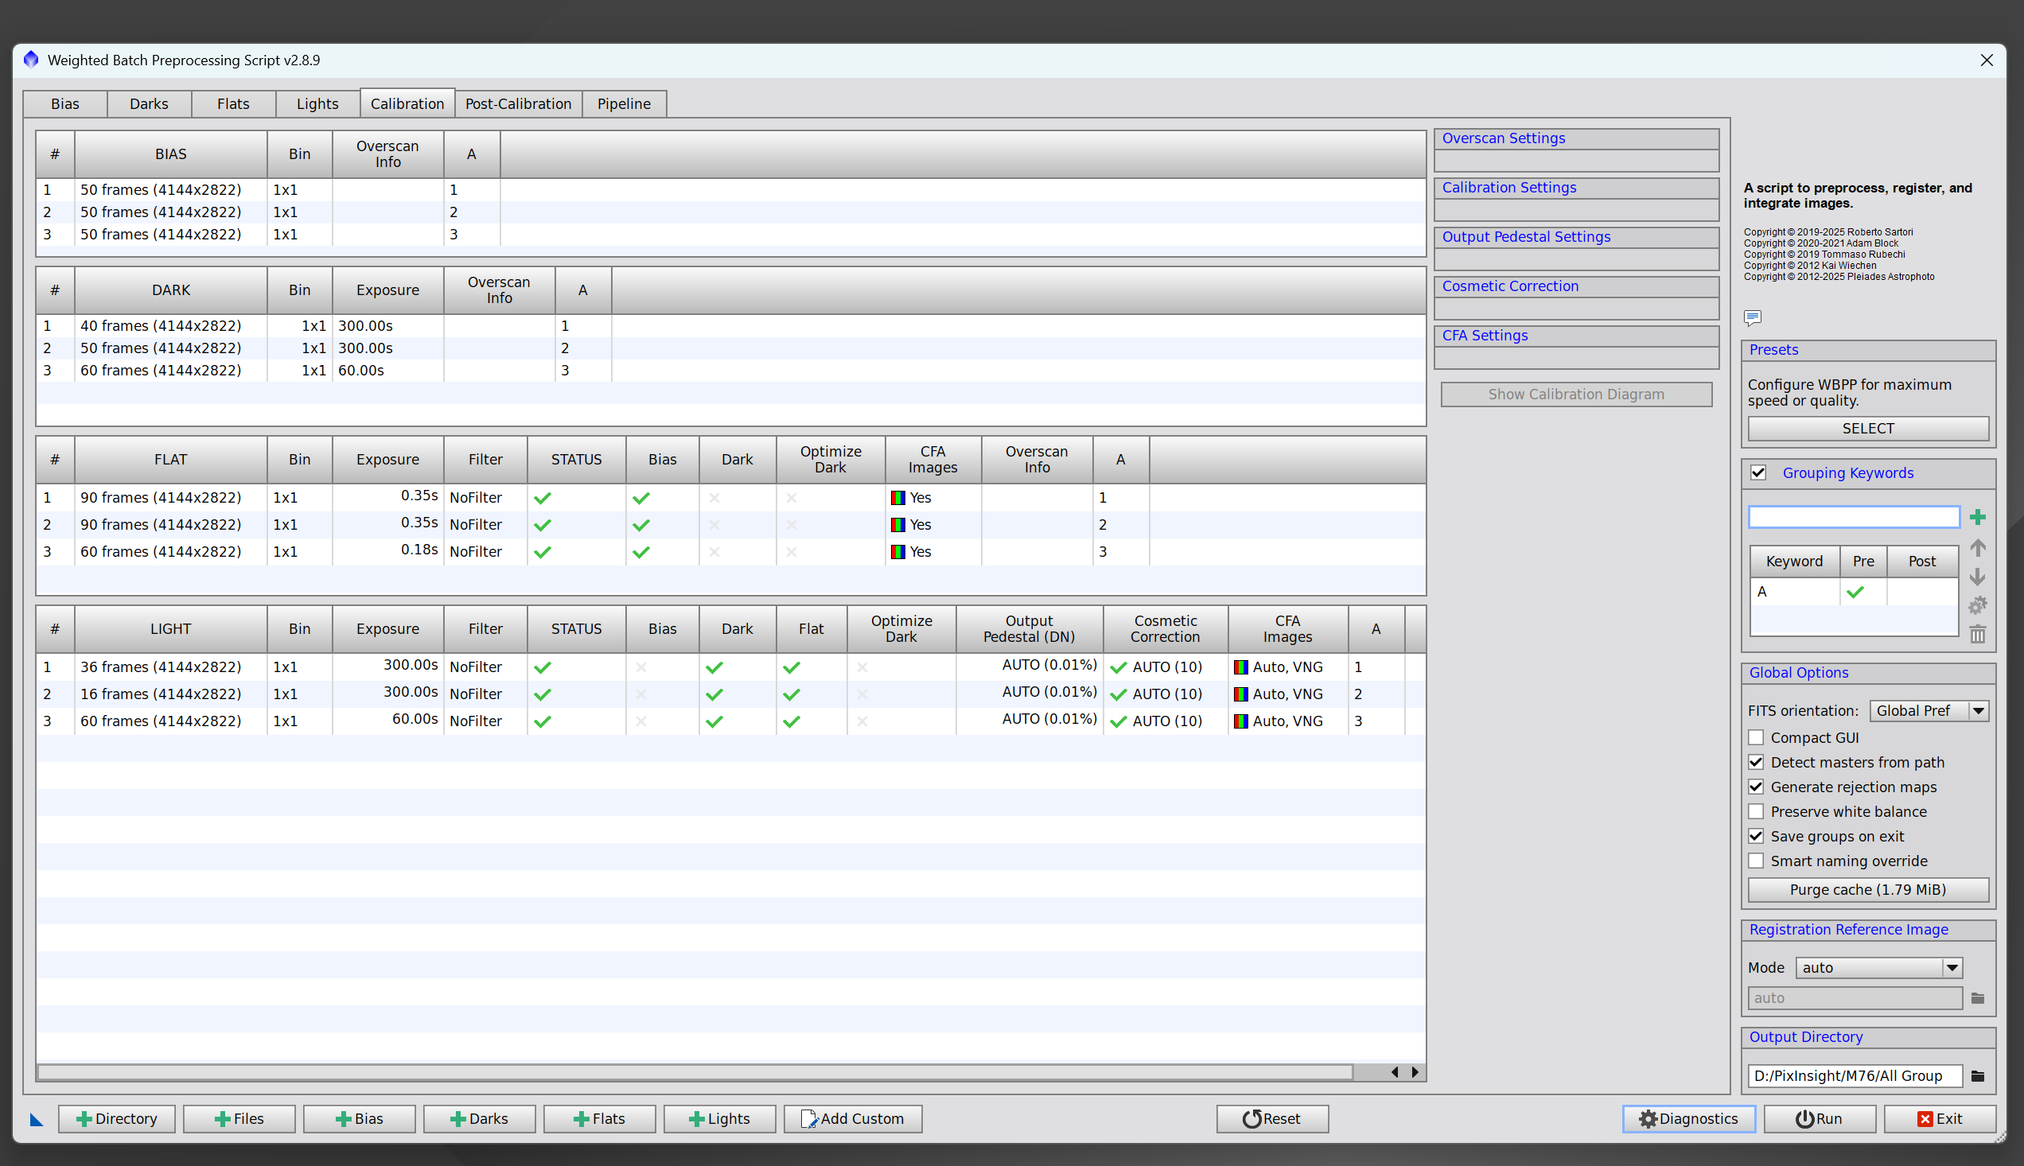Switch to the Post-Calibration tab
Image resolution: width=2024 pixels, height=1166 pixels.
(x=518, y=104)
